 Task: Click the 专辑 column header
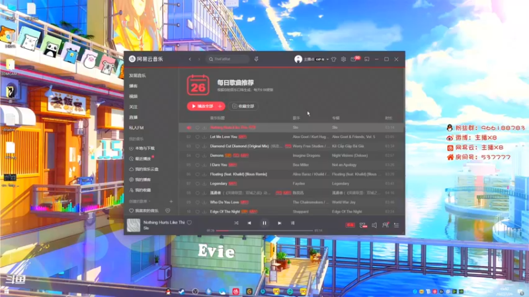point(336,118)
